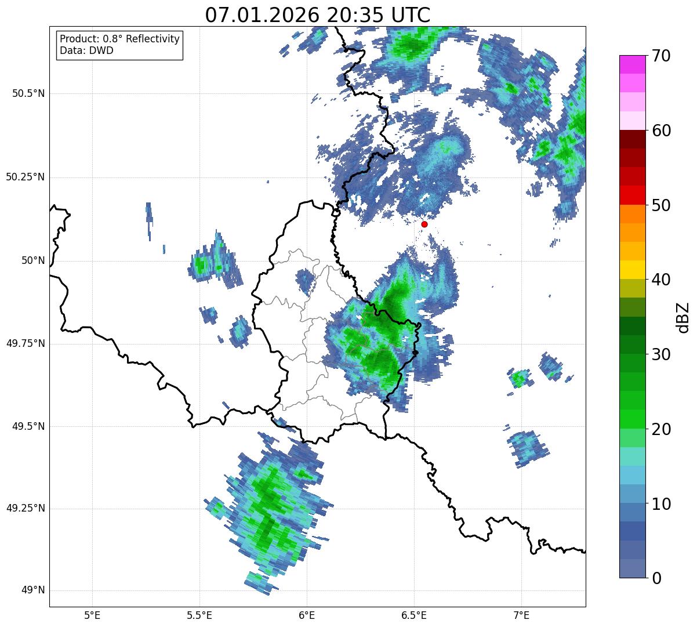Image resolution: width=697 pixels, height=627 pixels.
Task: Click the 60 tick label on colorbar
Action: coord(660,131)
